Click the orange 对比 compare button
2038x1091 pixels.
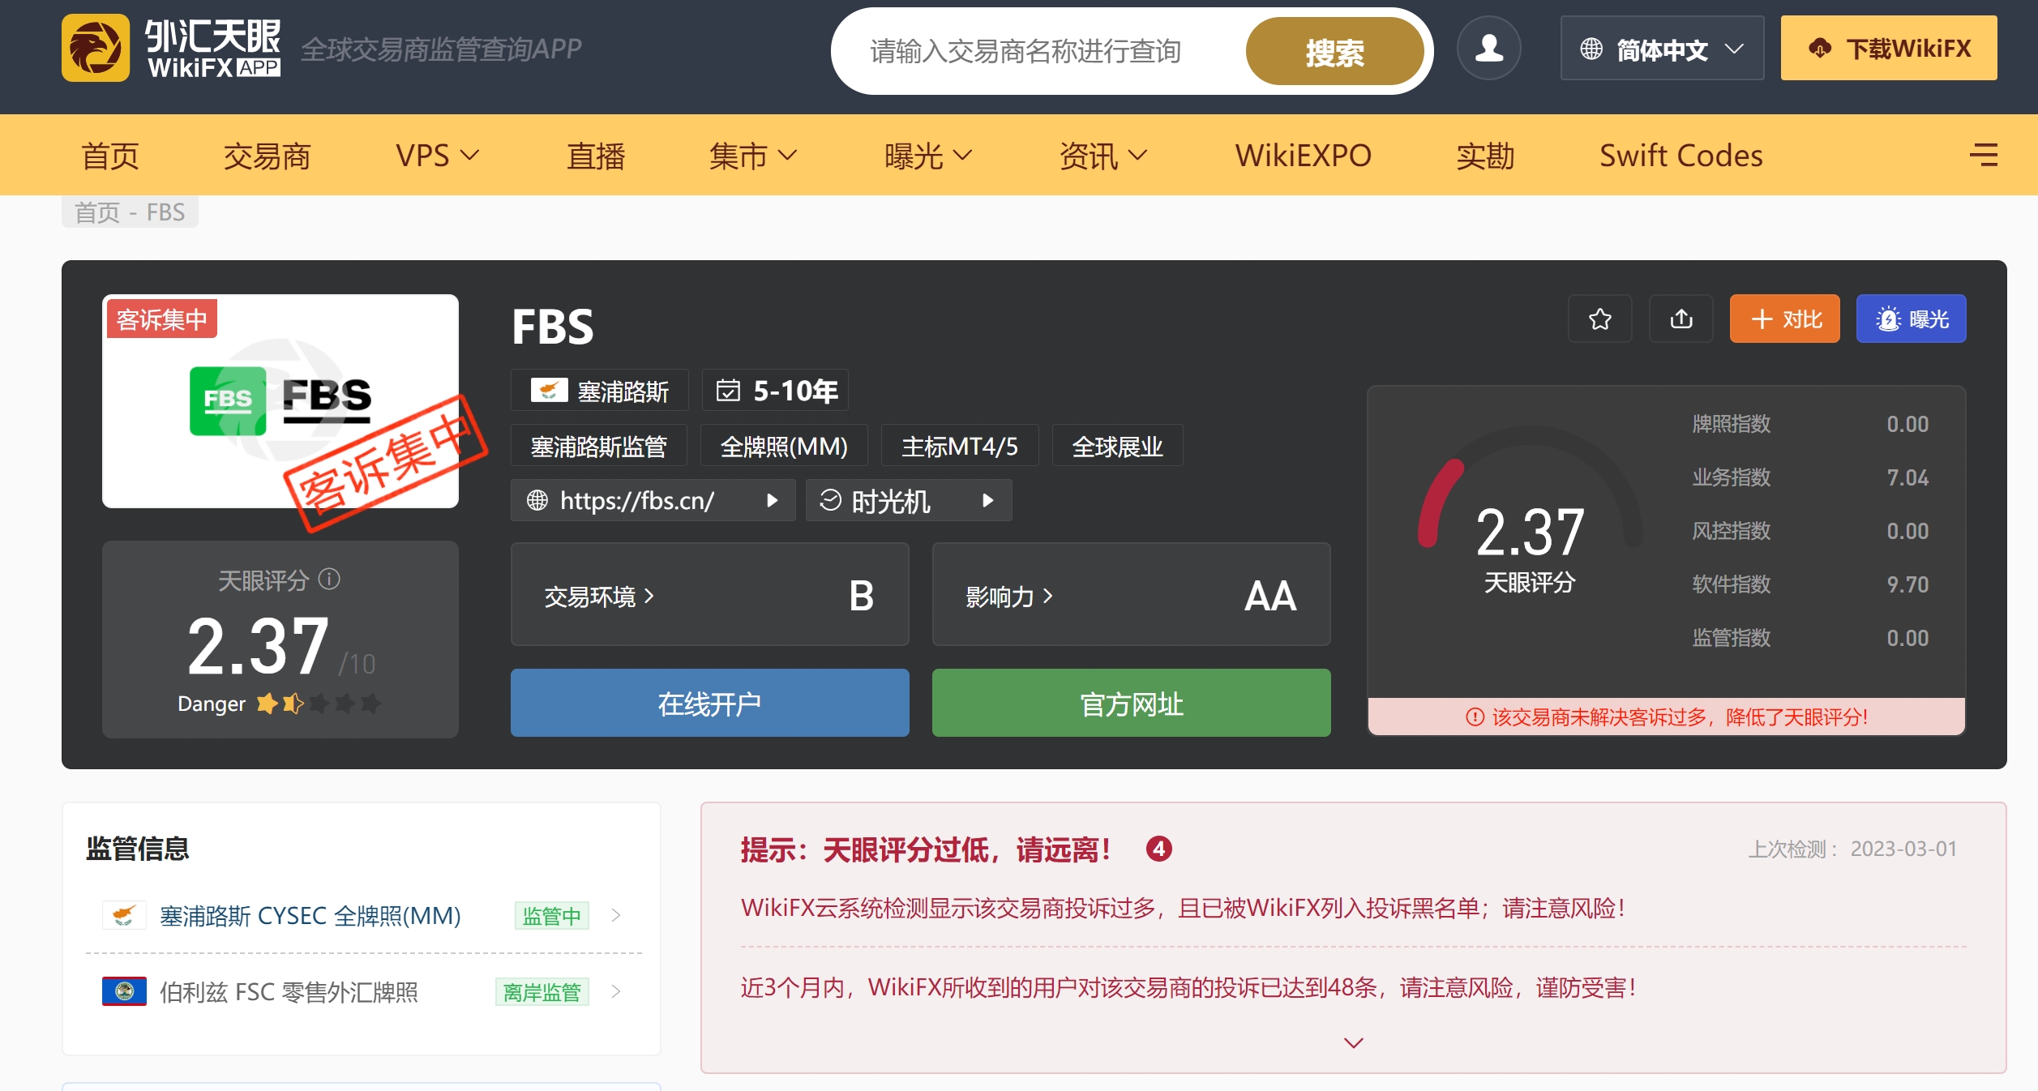click(1784, 319)
